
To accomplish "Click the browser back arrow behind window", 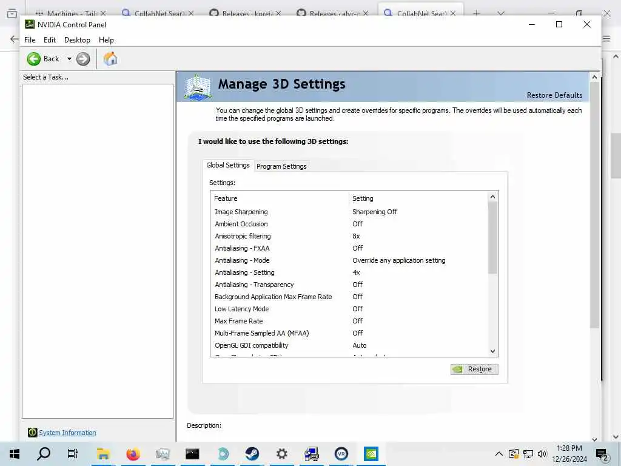I will [x=15, y=39].
